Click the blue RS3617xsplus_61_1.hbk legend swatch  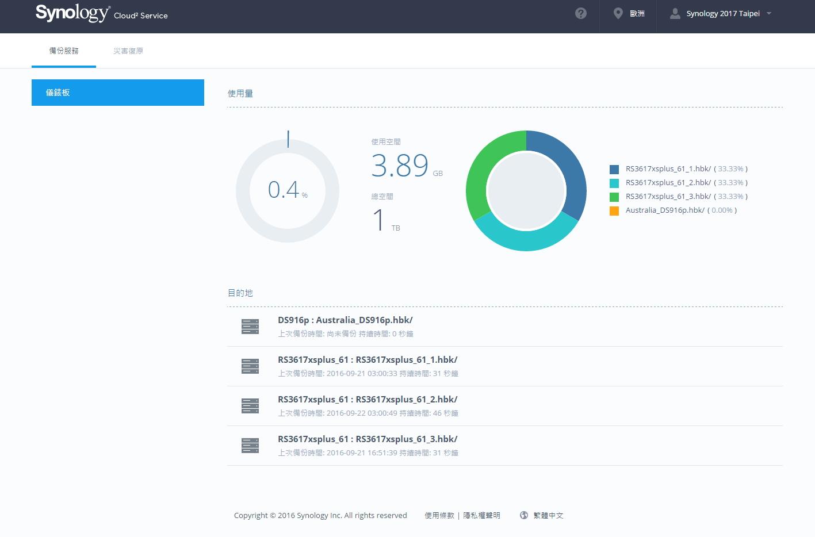614,169
